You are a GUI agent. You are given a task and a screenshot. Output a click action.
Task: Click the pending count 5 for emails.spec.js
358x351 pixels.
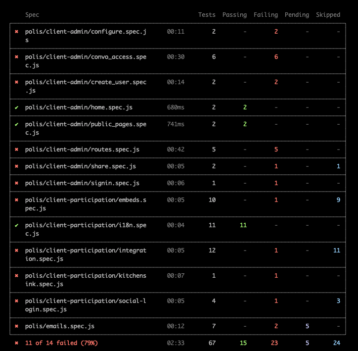pyautogui.click(x=307, y=326)
